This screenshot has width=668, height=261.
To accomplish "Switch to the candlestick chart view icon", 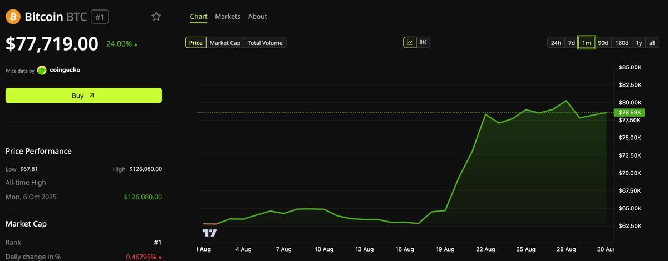I will point(423,42).
